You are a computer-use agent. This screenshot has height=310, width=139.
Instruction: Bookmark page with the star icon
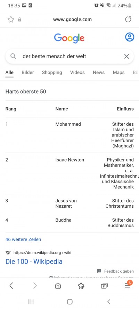point(11,20)
